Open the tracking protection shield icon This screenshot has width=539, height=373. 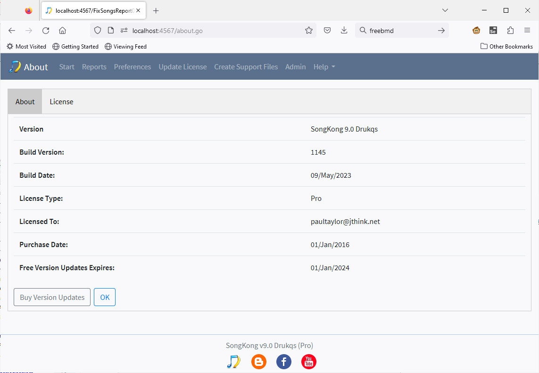pos(98,31)
